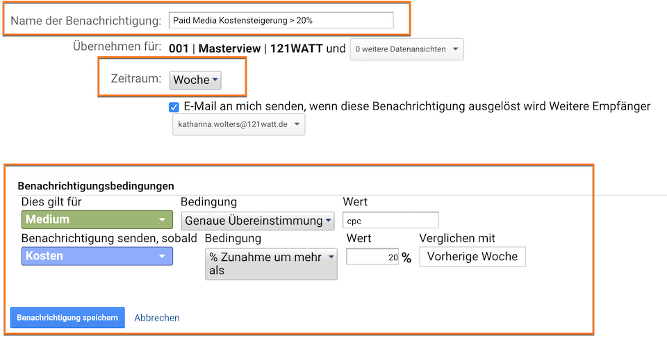Expand the Zeitraum 'Woche' dropdown
667x340 pixels.
click(x=195, y=80)
